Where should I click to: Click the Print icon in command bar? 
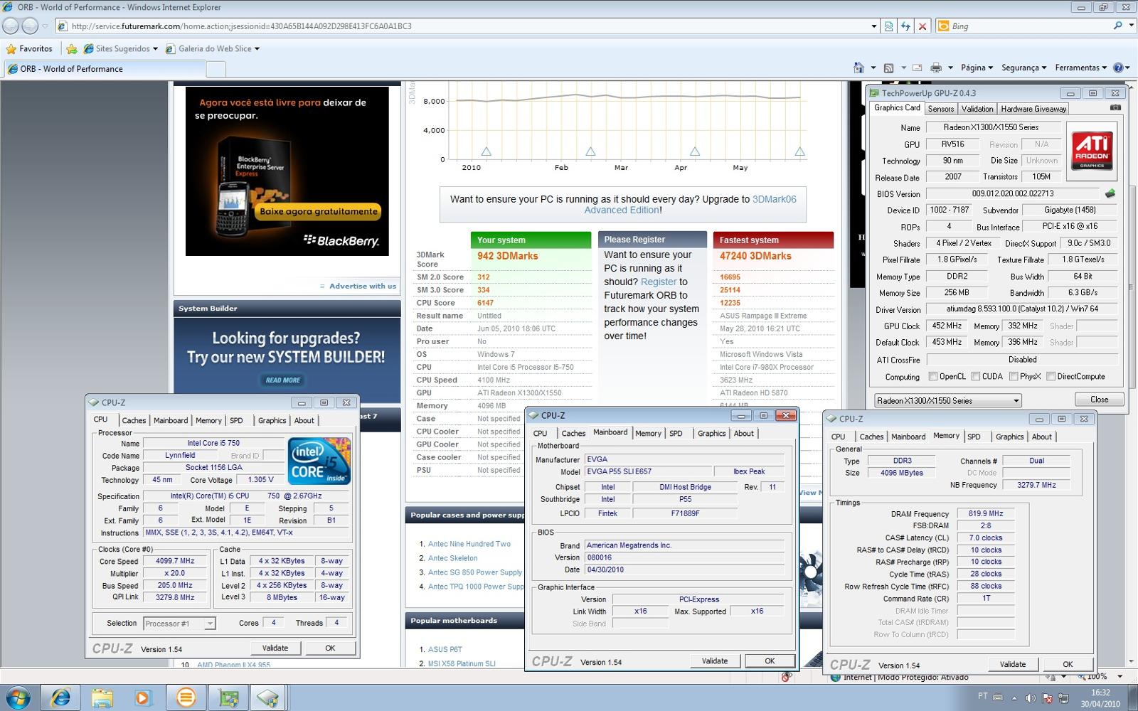[x=936, y=68]
